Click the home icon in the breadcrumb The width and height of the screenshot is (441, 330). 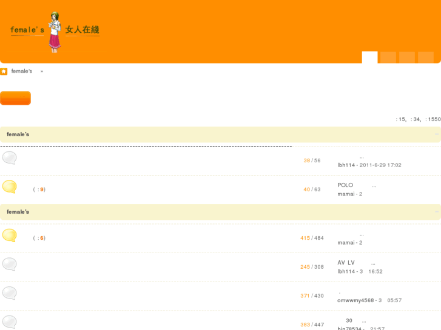coord(4,71)
